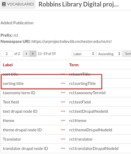Click the Sort button

tap(127, 54)
